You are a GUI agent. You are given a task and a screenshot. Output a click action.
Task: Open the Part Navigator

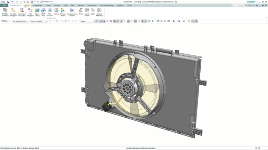[x=30, y=12]
